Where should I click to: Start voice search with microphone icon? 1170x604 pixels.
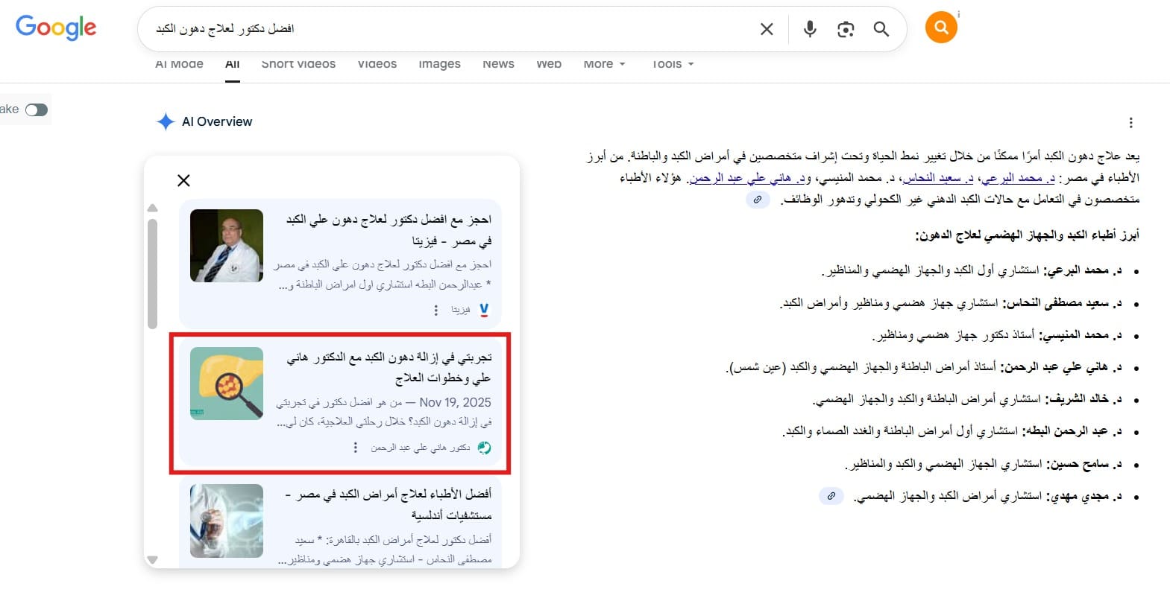[x=809, y=29]
